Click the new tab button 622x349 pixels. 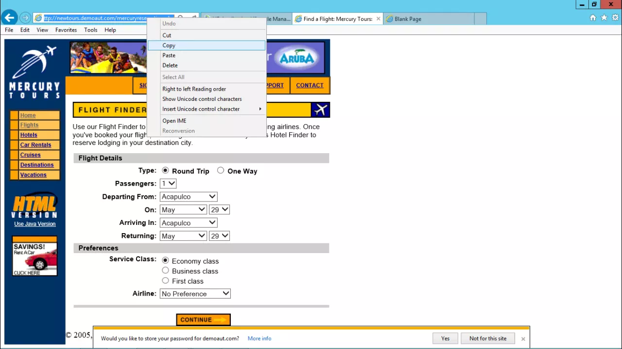(x=480, y=19)
